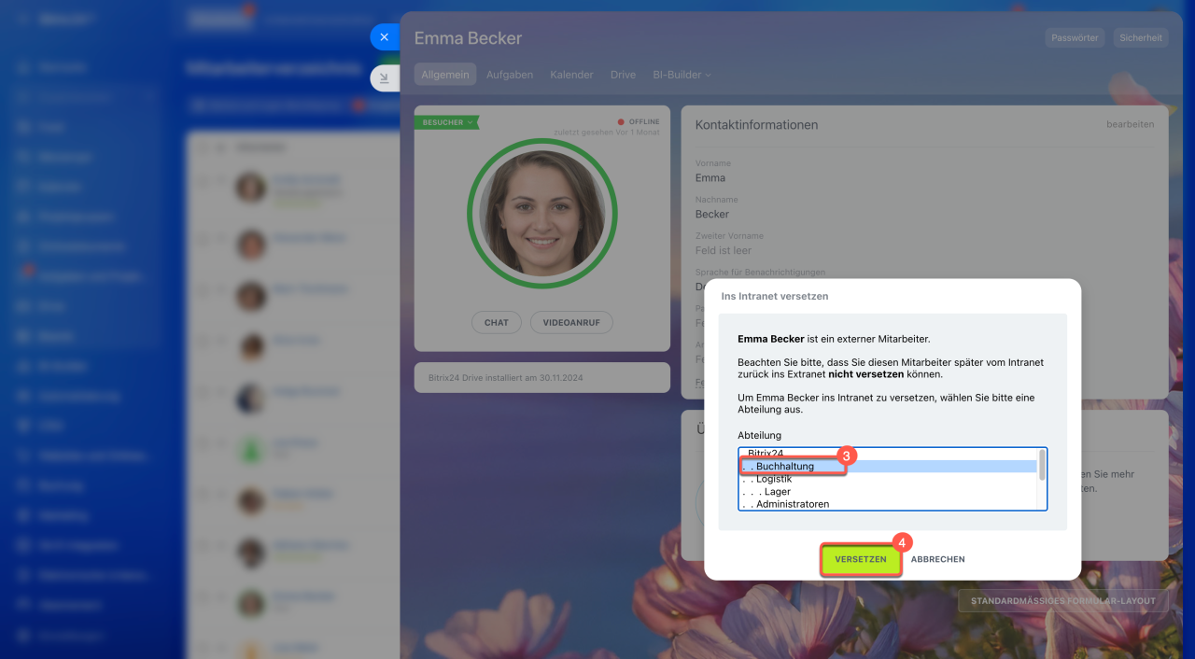
Task: Select the Bitrix24 root department entry
Action: 888,454
